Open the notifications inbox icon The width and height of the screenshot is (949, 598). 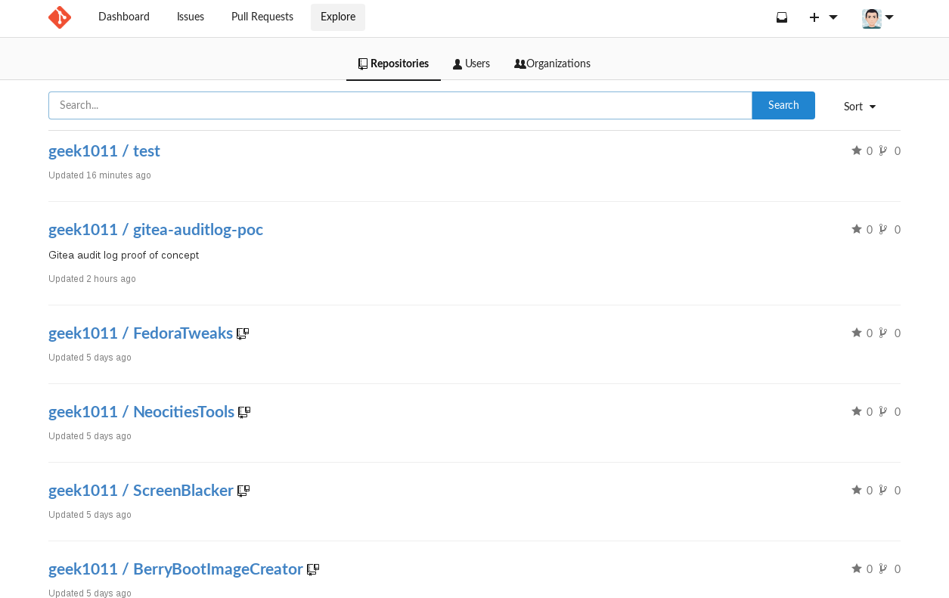(x=782, y=17)
